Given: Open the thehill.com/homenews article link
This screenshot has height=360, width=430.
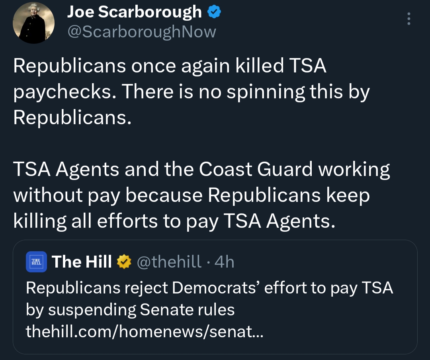Looking at the screenshot, I should coord(144,331).
